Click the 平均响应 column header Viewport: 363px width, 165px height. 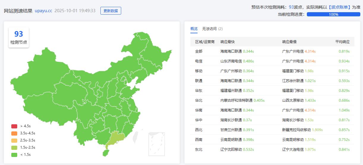342,42
